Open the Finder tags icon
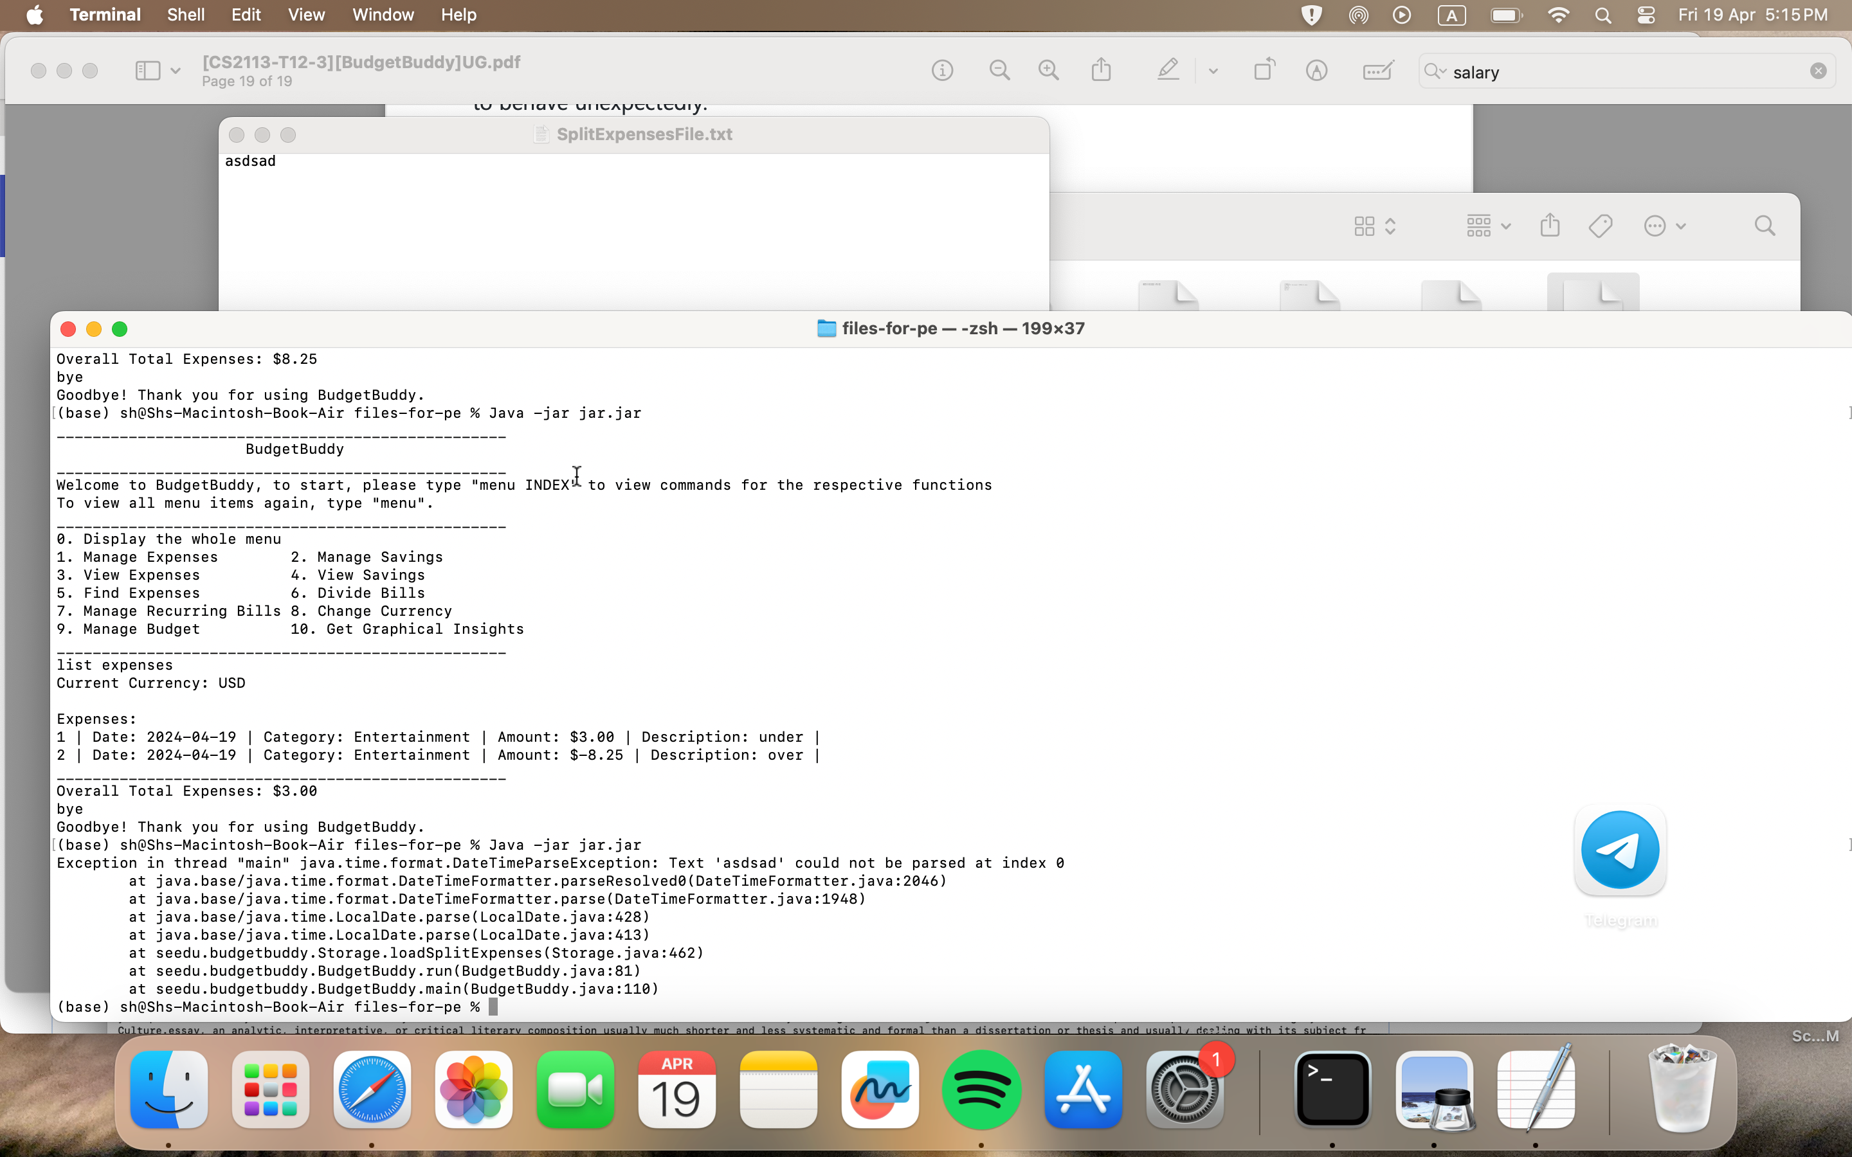This screenshot has height=1157, width=1852. (x=1600, y=226)
